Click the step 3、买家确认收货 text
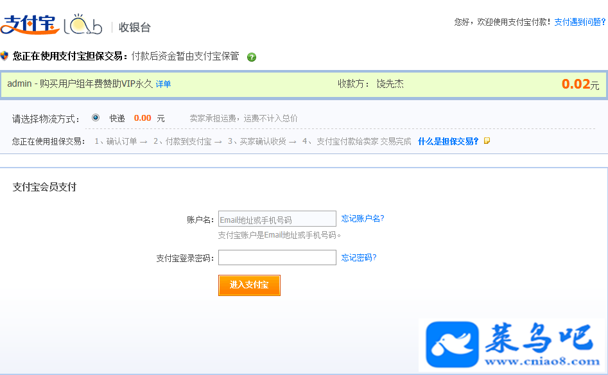 click(257, 141)
